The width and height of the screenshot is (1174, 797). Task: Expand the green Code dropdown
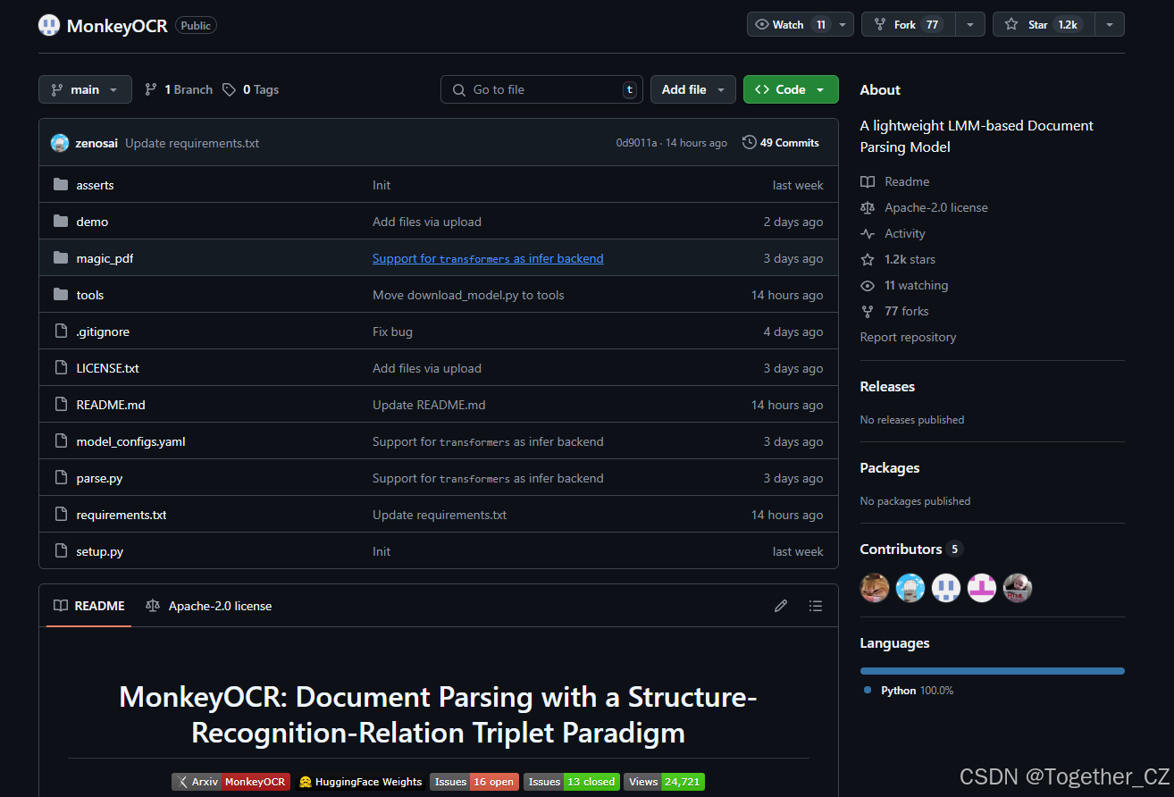(x=820, y=89)
